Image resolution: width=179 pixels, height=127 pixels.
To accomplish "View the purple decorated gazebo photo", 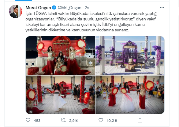I will pos(130,55).
